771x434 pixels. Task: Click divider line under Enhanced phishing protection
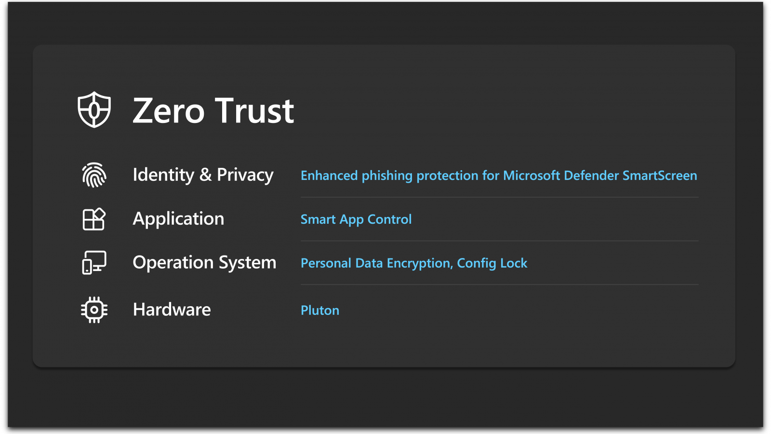click(x=499, y=197)
